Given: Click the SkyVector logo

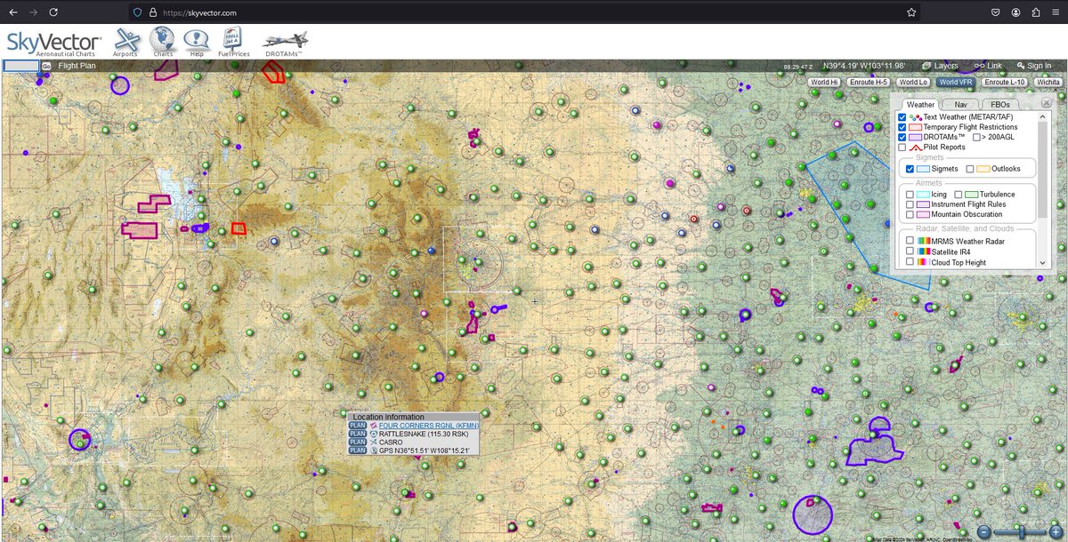Looking at the screenshot, I should 53,43.
